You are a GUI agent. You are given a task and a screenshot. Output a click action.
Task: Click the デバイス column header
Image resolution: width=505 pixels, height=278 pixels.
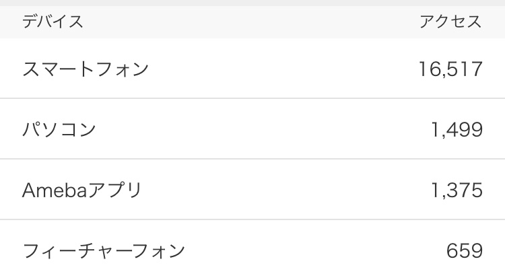click(x=53, y=22)
